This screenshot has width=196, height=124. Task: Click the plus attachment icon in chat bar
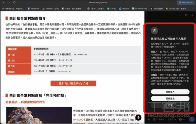149,119
